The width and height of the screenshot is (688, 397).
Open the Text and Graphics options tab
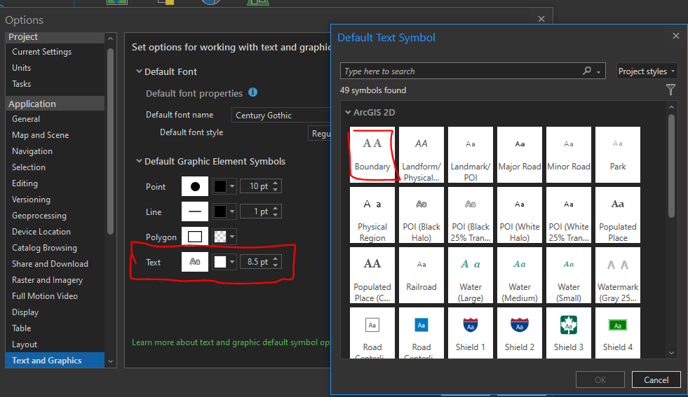click(47, 361)
